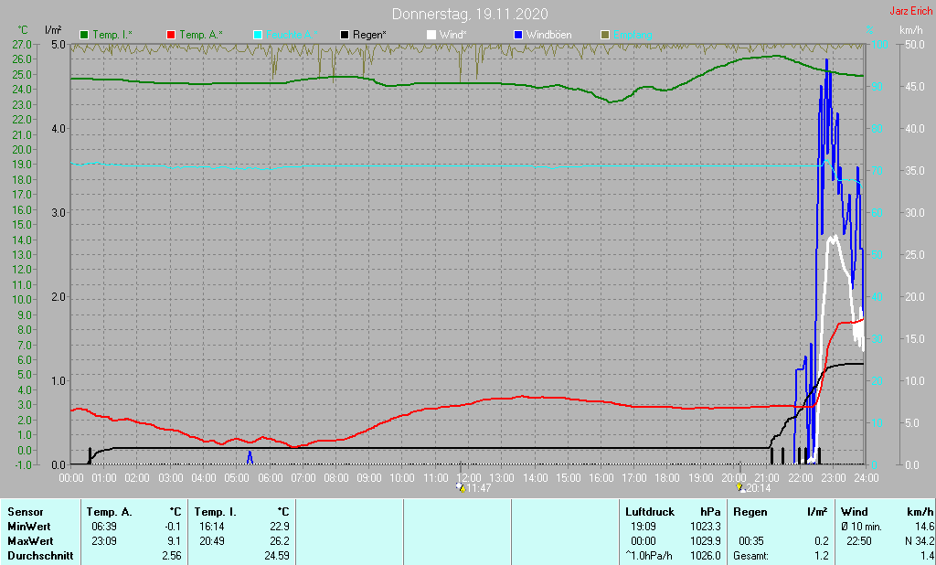Click the date title Donnerstag, 19.11.2020
This screenshot has width=936, height=565.
470,14
